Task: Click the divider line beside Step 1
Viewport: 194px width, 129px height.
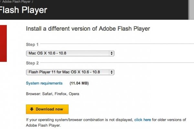Action: pos(113,43)
